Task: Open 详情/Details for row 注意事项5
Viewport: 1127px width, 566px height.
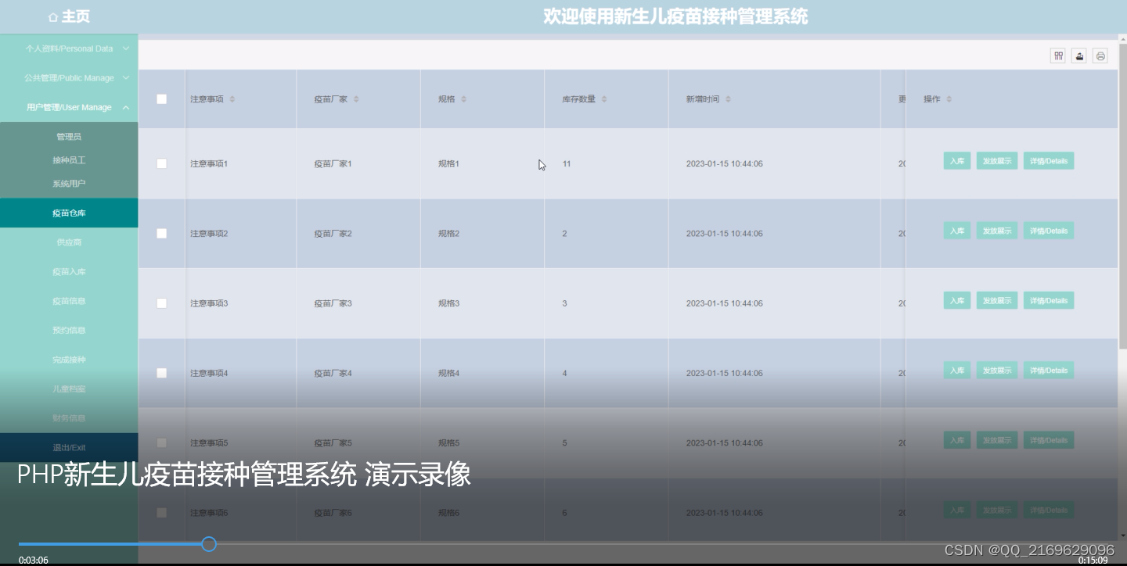Action: pos(1049,440)
